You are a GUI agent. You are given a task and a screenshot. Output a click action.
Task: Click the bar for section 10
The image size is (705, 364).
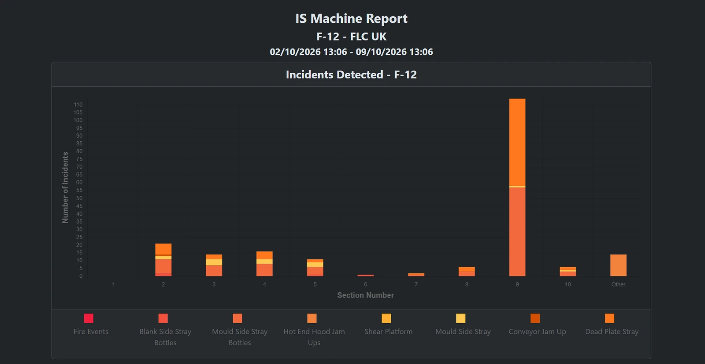[568, 272]
